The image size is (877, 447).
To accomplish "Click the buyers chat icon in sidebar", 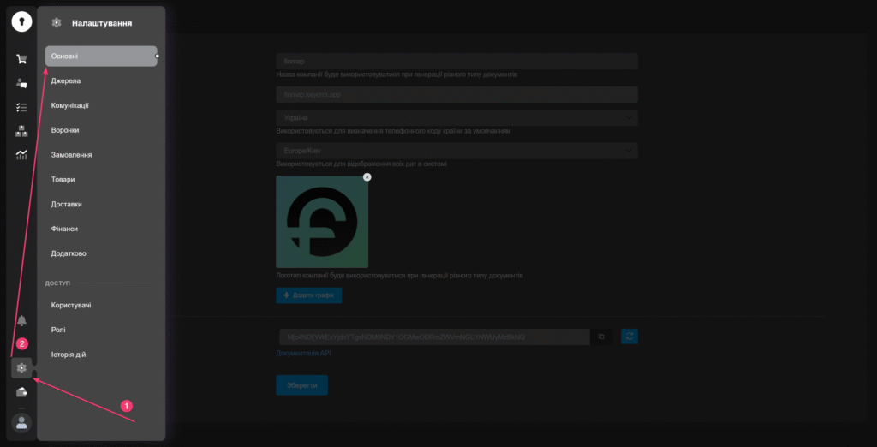I will coord(21,83).
